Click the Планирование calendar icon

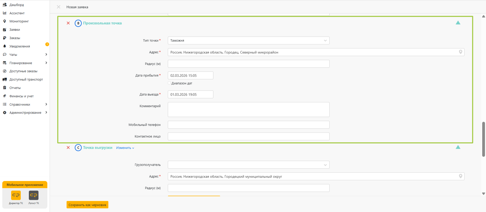[5, 63]
